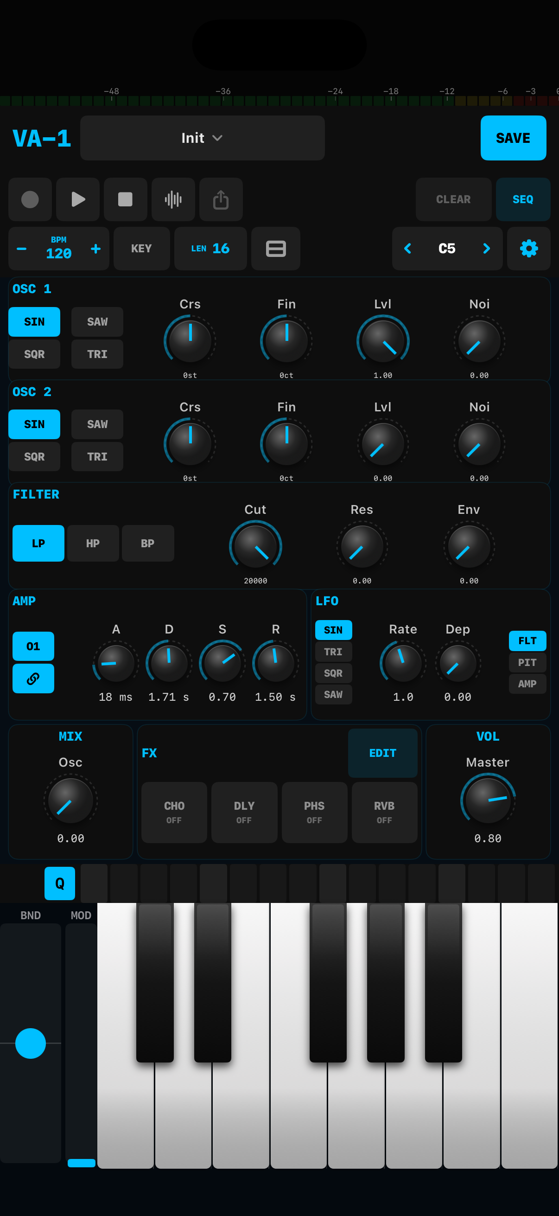The image size is (559, 1216).
Task: Open settings gear icon
Action: (528, 248)
